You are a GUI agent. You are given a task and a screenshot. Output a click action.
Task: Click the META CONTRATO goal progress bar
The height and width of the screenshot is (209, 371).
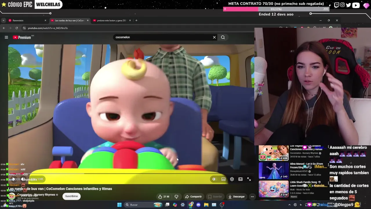click(276, 9)
